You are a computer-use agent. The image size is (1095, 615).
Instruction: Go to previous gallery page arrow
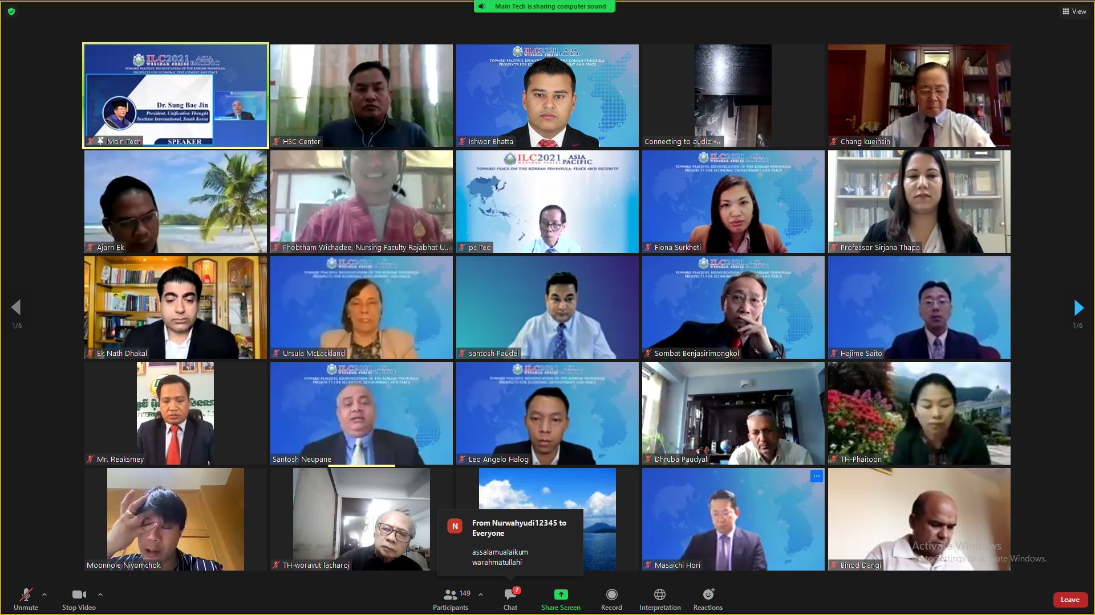pos(16,308)
